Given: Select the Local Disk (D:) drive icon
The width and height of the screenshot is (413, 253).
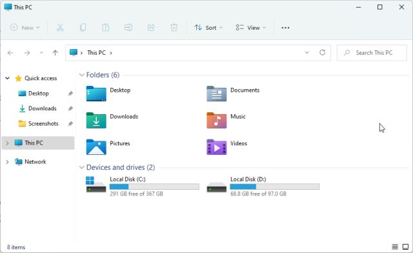Looking at the screenshot, I should [x=217, y=187].
